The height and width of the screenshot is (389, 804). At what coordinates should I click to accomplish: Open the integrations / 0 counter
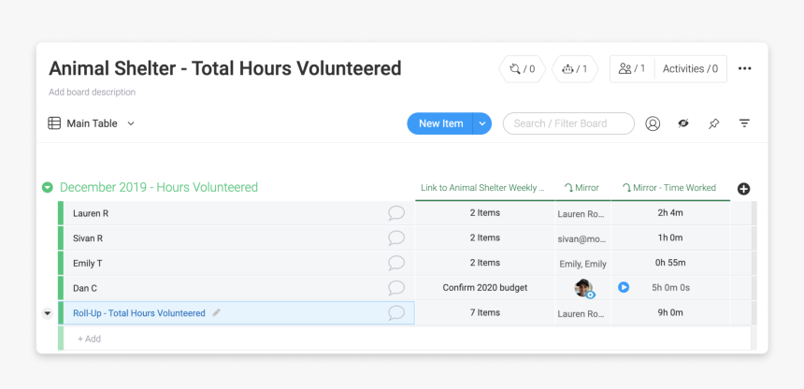pos(523,68)
